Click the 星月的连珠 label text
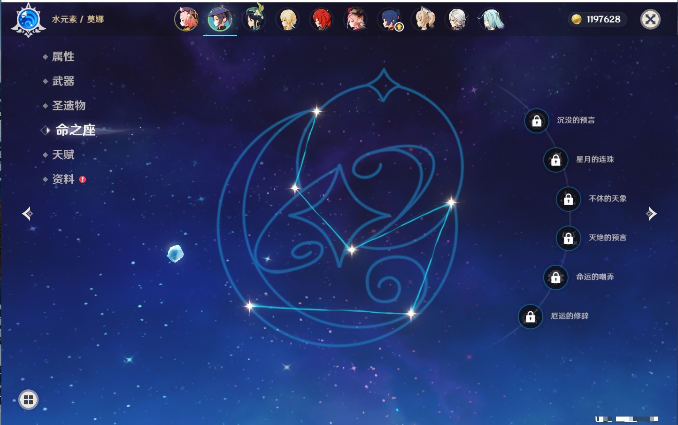The image size is (678, 425). coord(595,159)
